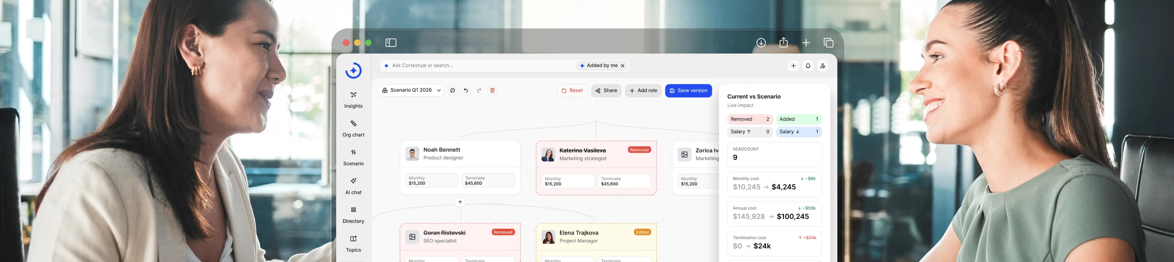Open browser downloads icon
The height and width of the screenshot is (262, 1174).
761,43
